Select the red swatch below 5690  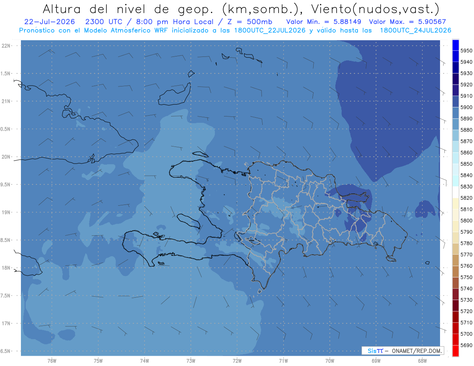[x=455, y=351]
